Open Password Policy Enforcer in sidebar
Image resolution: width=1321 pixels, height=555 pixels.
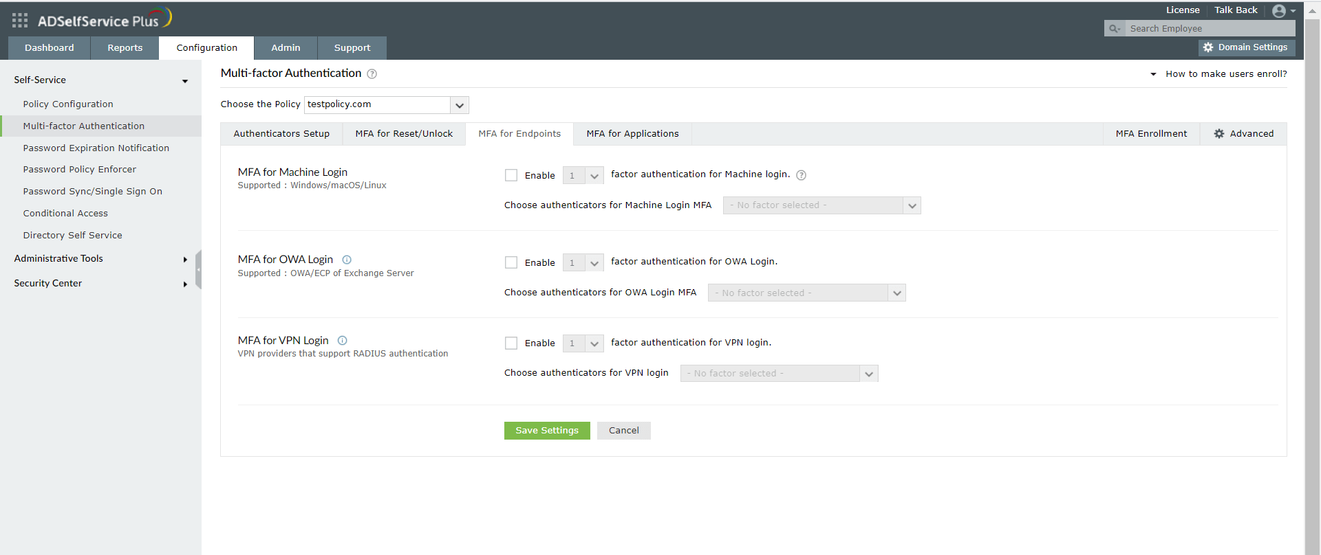coord(80,170)
